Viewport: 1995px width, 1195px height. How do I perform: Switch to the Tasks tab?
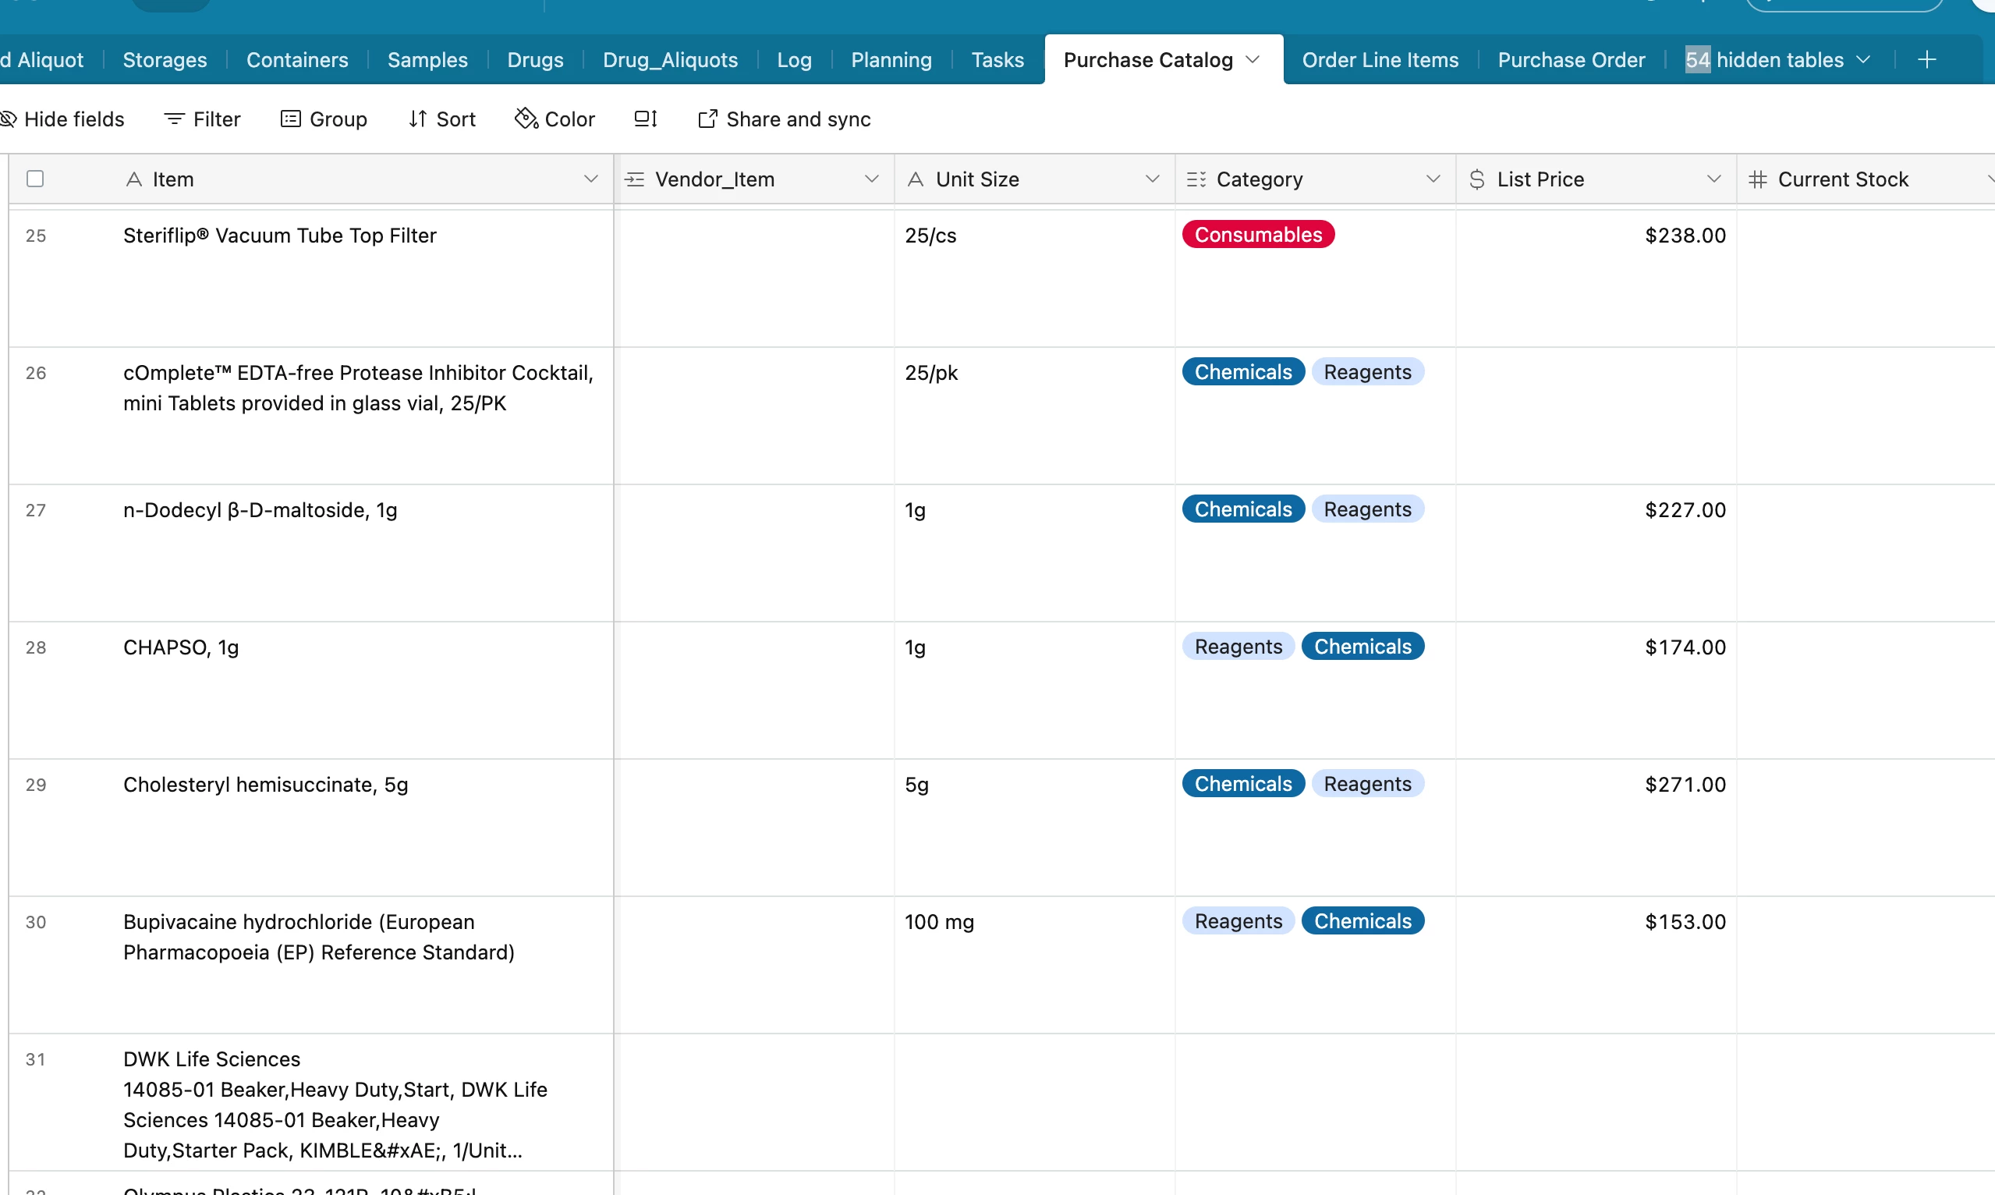pos(997,59)
